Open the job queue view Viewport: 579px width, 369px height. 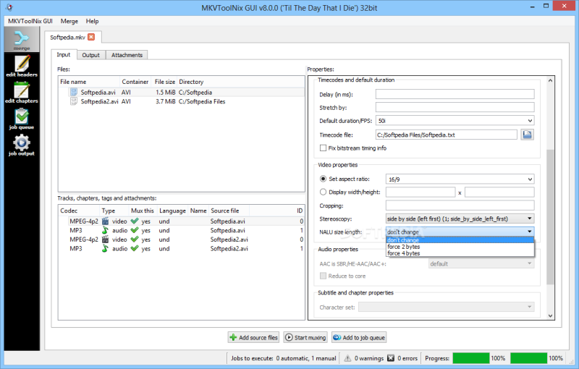click(22, 119)
